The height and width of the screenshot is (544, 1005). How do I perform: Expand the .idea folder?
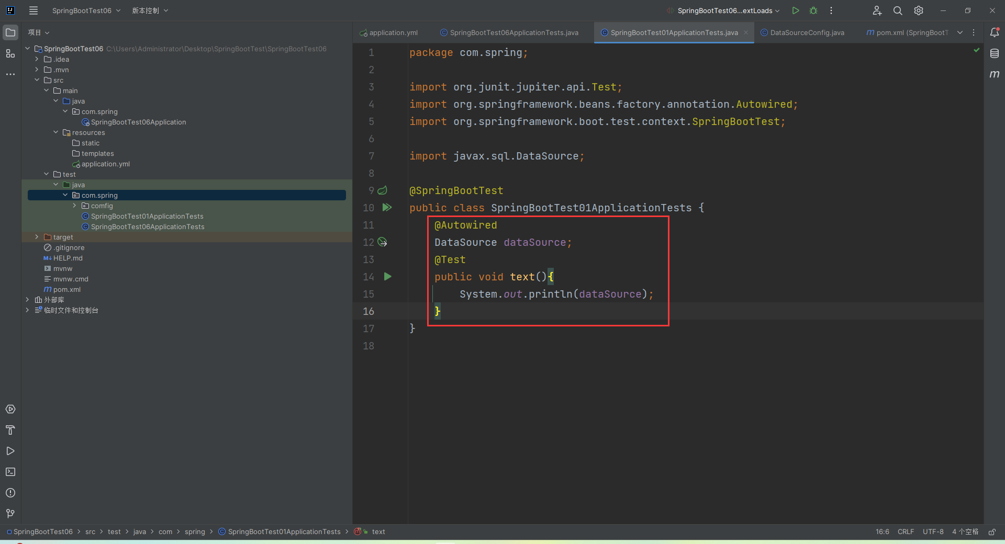click(37, 59)
